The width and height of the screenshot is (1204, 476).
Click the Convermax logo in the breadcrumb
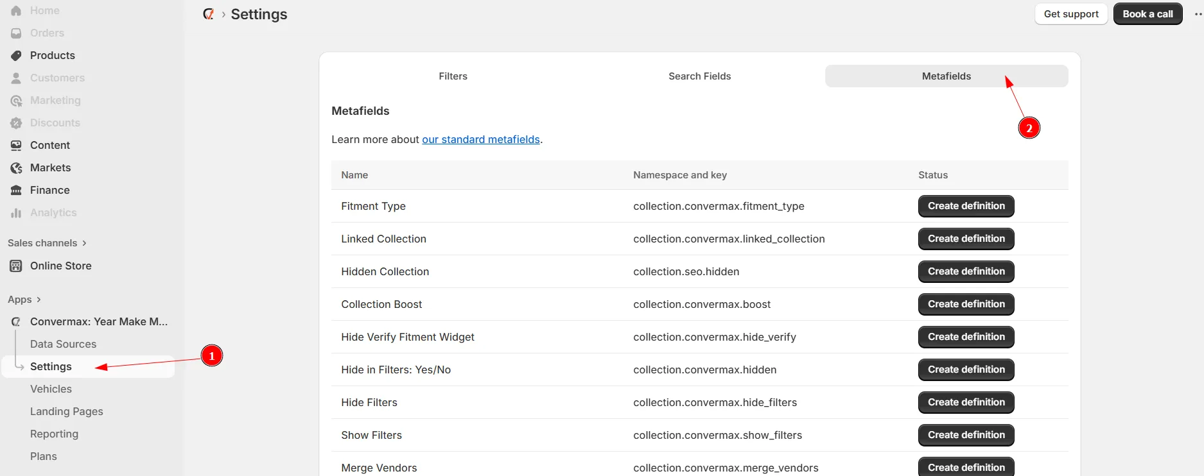(208, 14)
